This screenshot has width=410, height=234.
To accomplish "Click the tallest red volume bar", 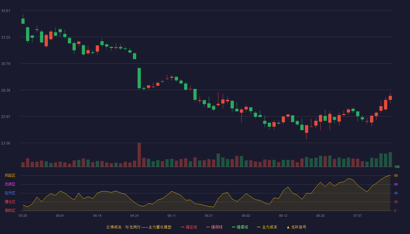I will pyautogui.click(x=139, y=155).
